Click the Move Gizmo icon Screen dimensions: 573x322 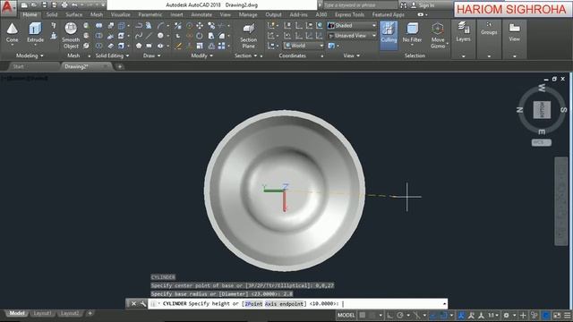438,29
